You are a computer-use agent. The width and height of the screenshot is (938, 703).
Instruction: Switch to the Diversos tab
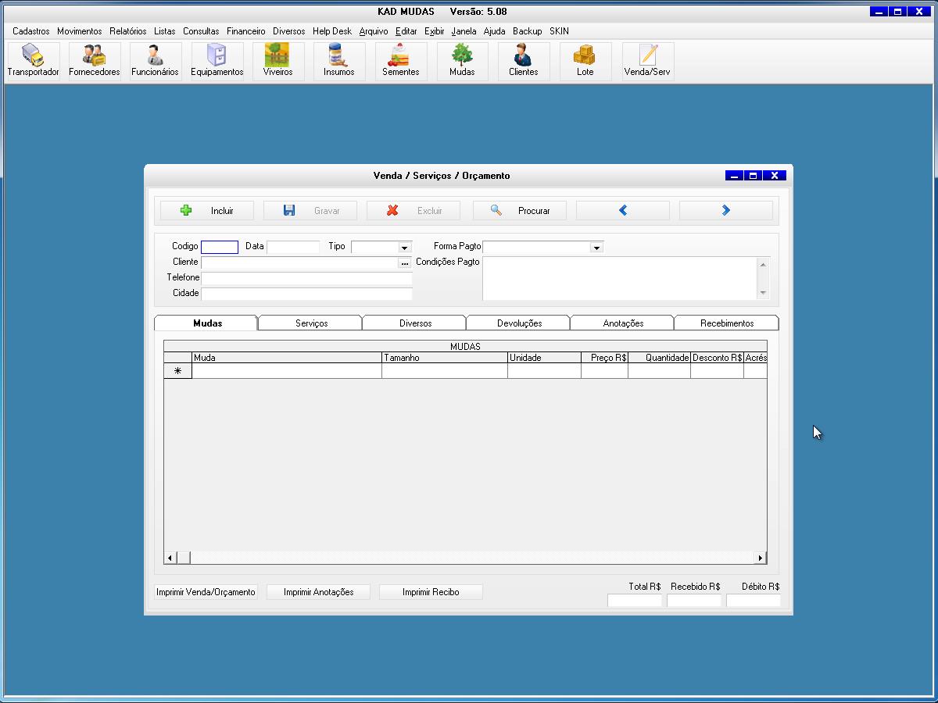[x=415, y=323]
